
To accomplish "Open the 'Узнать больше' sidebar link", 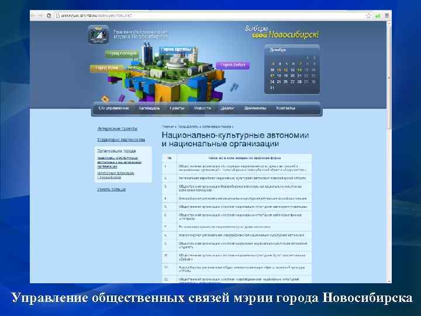I will click(112, 189).
